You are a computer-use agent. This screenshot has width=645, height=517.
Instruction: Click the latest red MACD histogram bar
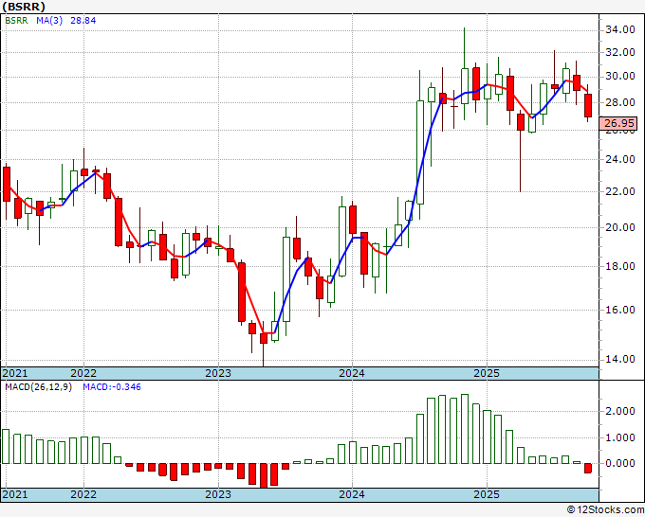pyautogui.click(x=588, y=468)
